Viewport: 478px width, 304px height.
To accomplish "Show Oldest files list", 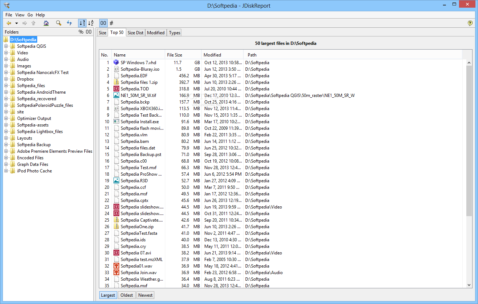I will (x=127, y=295).
